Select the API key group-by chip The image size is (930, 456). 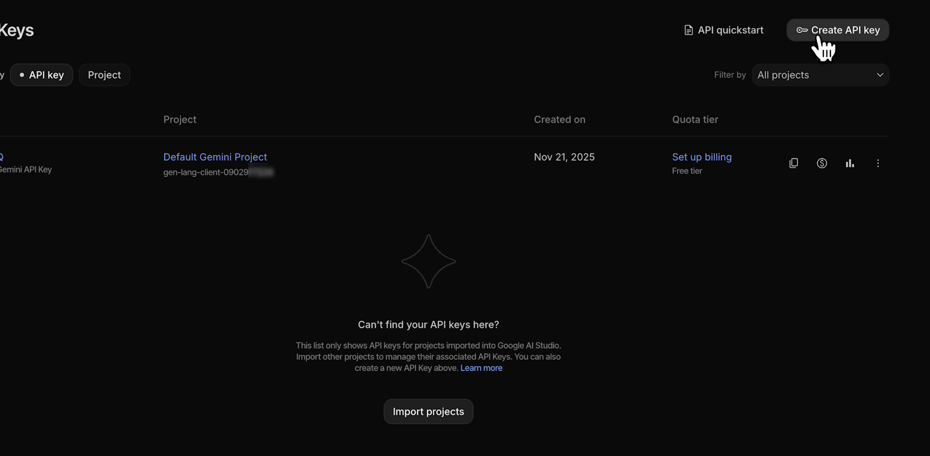[41, 75]
